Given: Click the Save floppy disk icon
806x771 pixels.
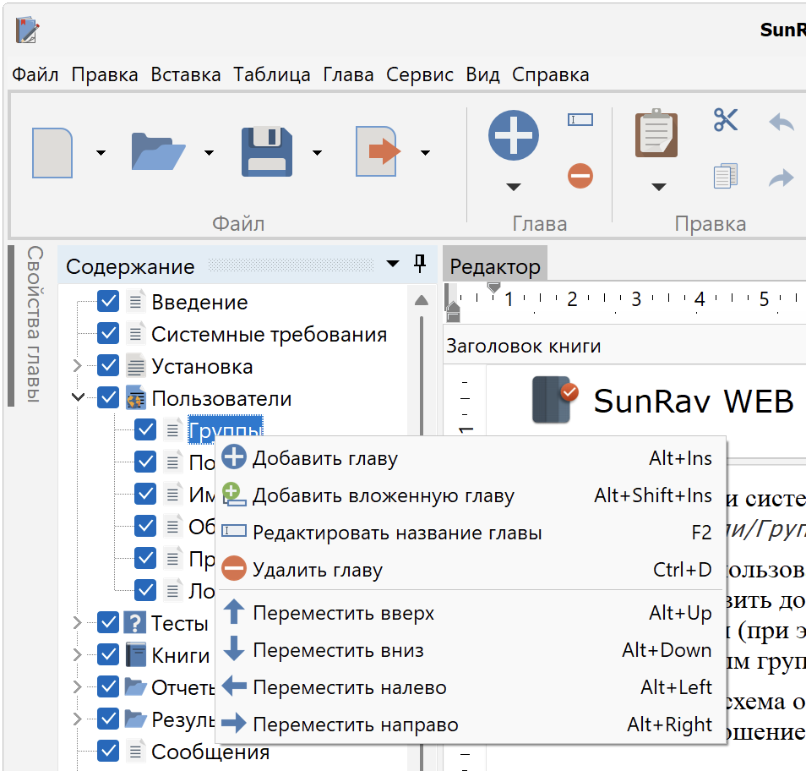Looking at the screenshot, I should point(266,152).
